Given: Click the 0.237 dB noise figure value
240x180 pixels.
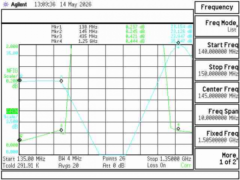Looking at the screenshot, I should [135, 27].
